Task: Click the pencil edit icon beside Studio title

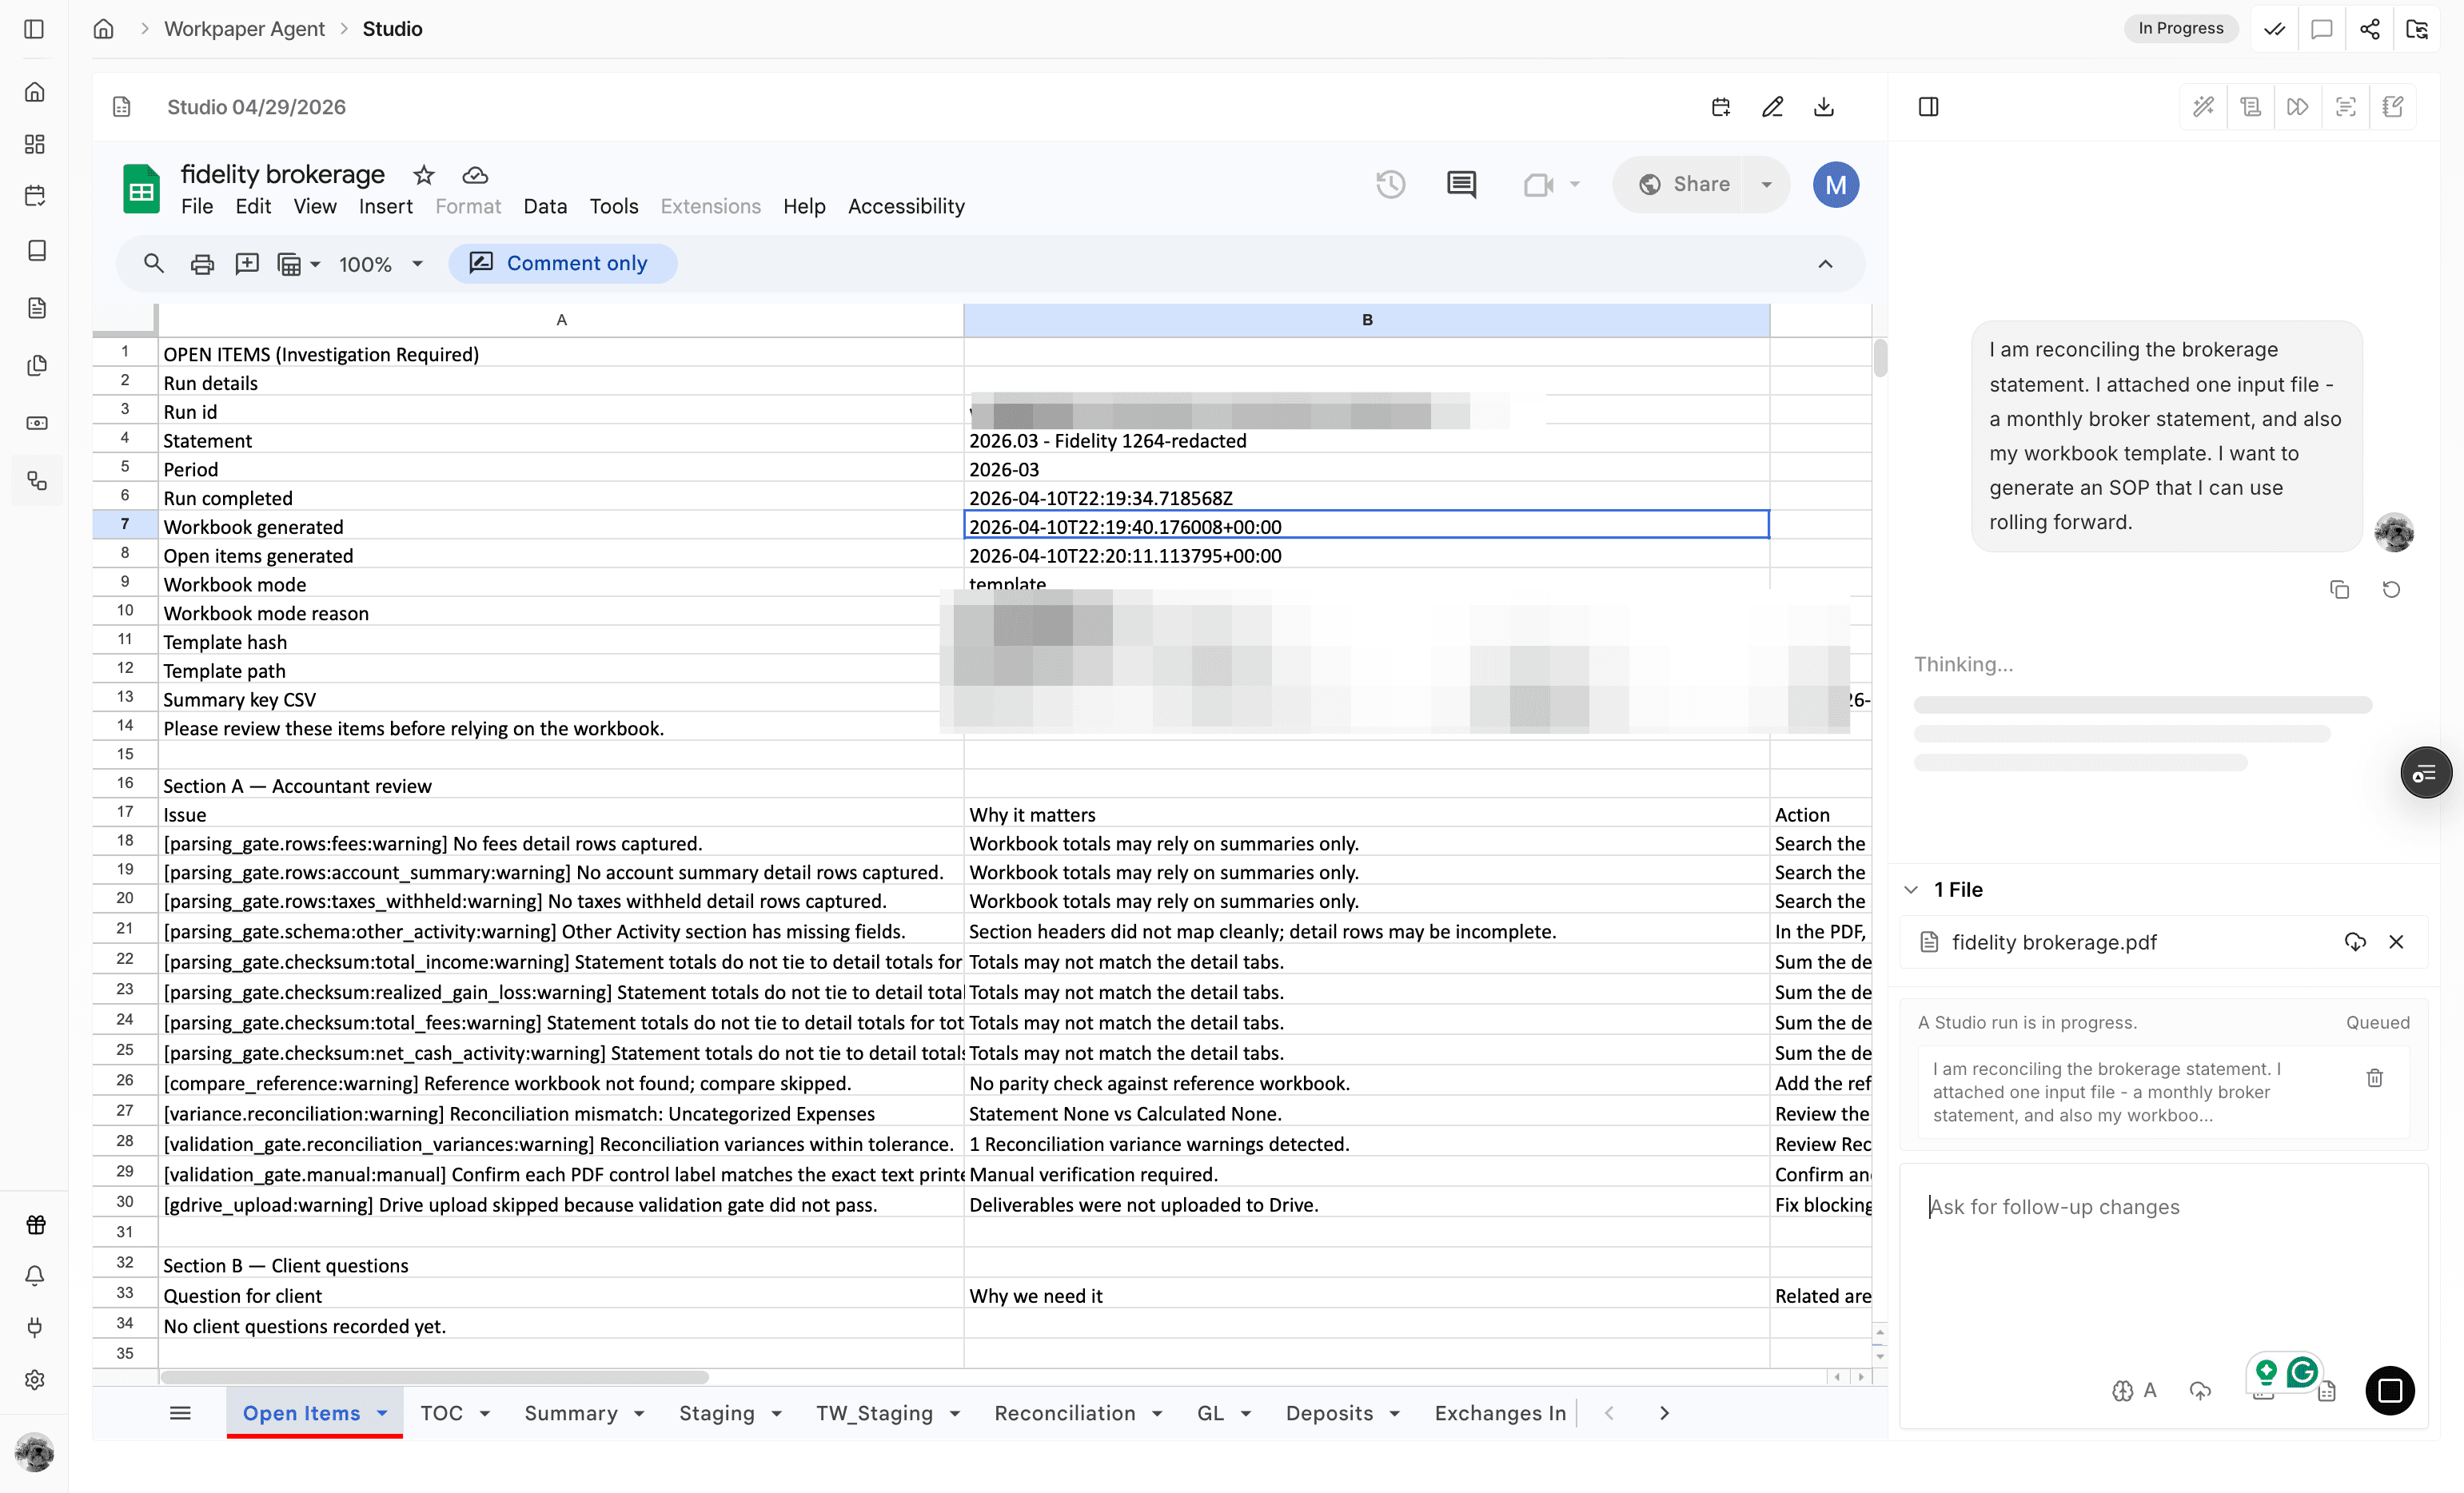Action: tap(1773, 107)
